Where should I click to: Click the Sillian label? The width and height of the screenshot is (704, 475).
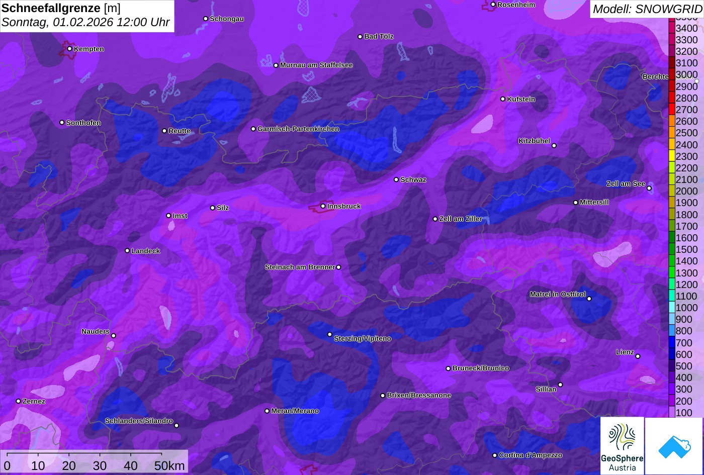tap(546, 390)
